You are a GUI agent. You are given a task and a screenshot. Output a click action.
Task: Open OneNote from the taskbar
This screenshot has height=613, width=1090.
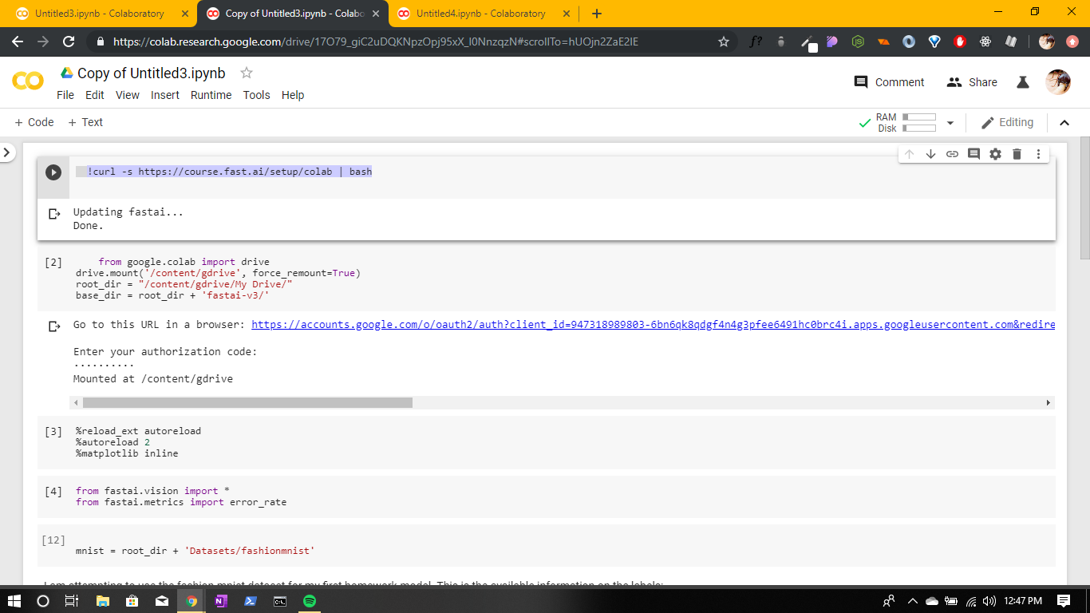pyautogui.click(x=221, y=601)
